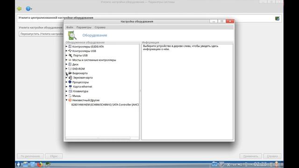Click the hardware magnifier logo beside Оборудование
Image resolution: width=299 pixels, height=168 pixels.
click(72, 35)
